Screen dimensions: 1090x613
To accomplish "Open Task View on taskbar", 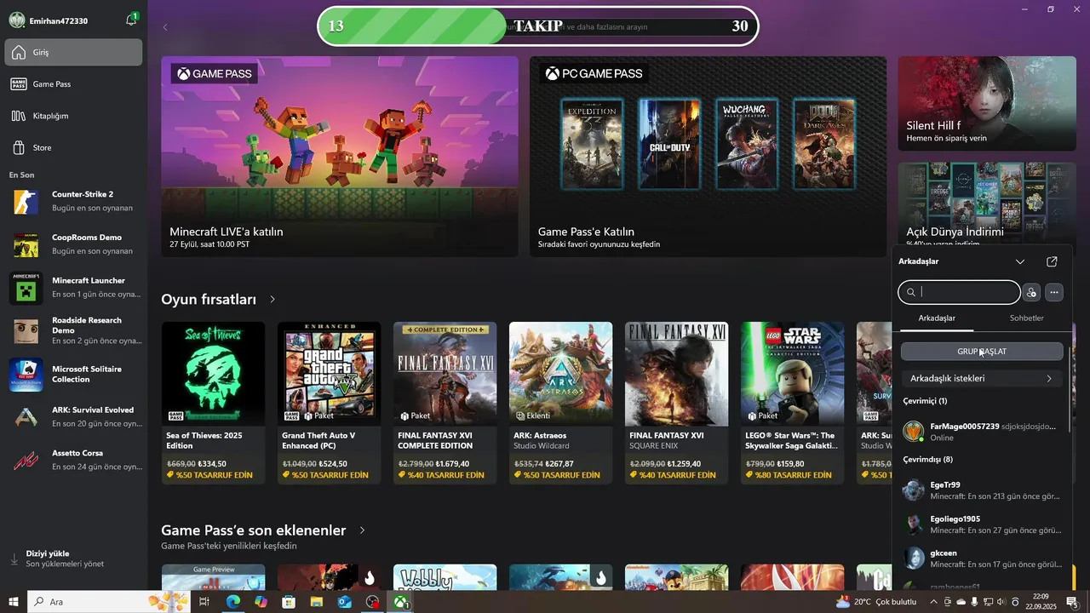I will (204, 602).
